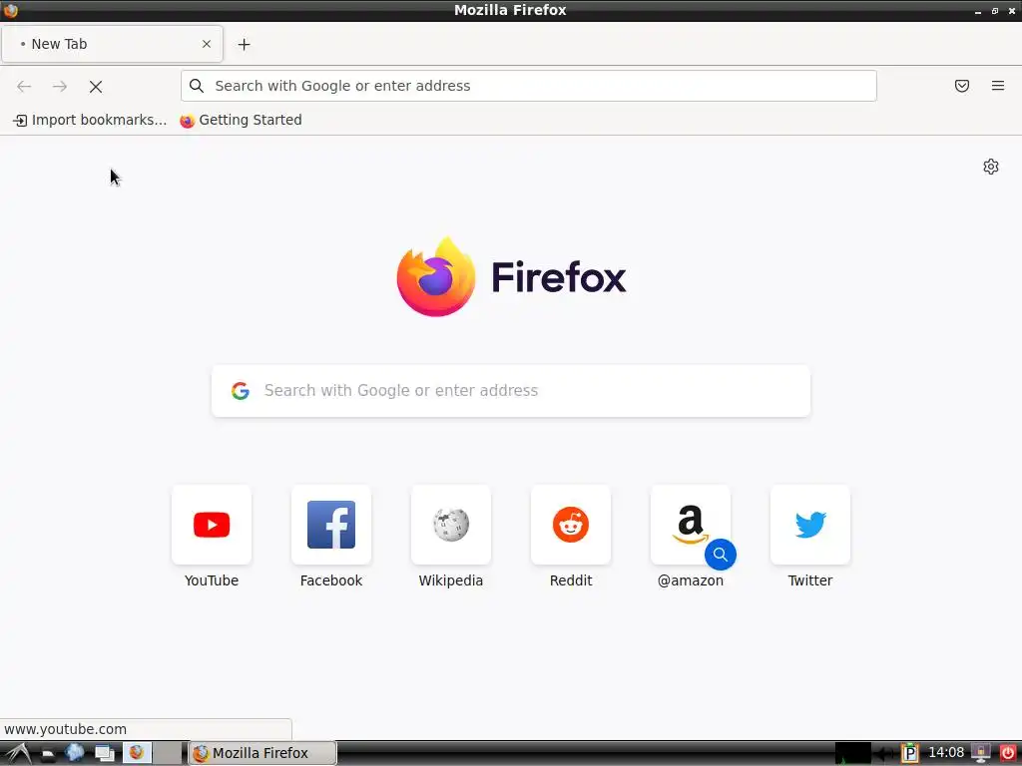Click the P clipboard tray icon
Image resolution: width=1022 pixels, height=766 pixels.
click(910, 753)
